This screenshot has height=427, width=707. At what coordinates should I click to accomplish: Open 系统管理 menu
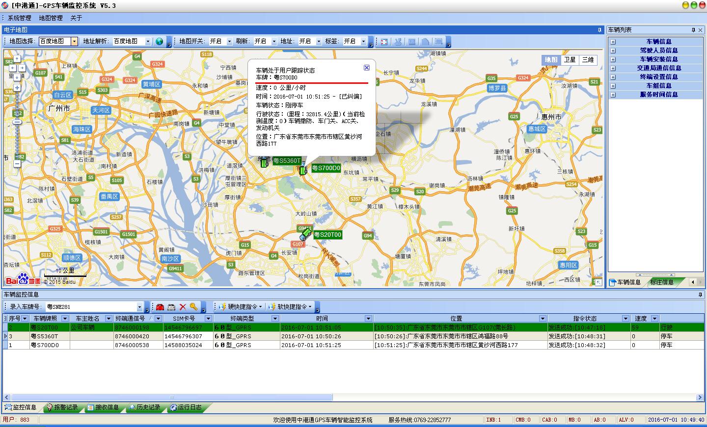19,18
